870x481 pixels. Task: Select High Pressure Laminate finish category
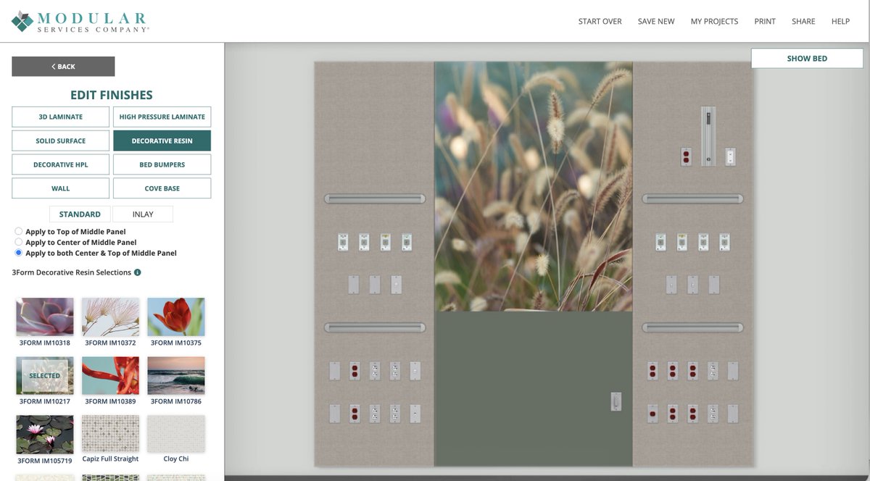pos(162,117)
